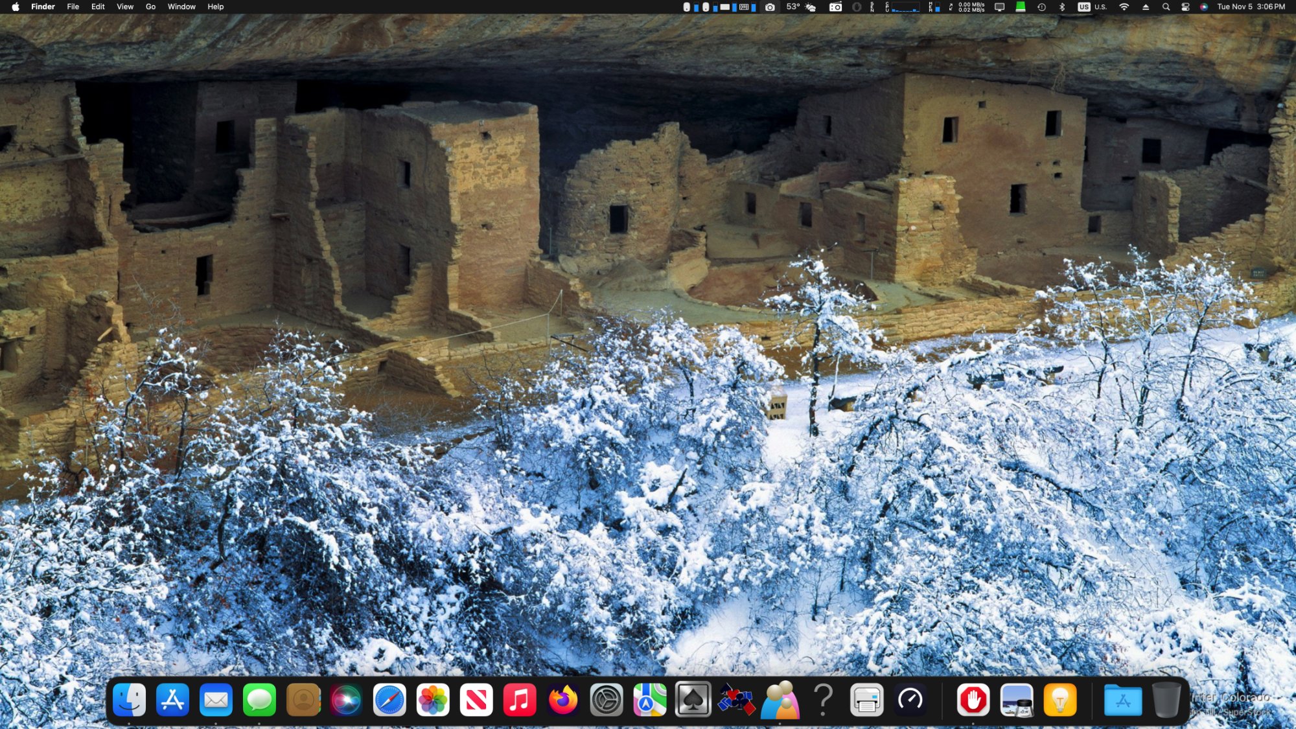
Task: Toggle Bluetooth from the menu bar icon
Action: click(x=1062, y=7)
